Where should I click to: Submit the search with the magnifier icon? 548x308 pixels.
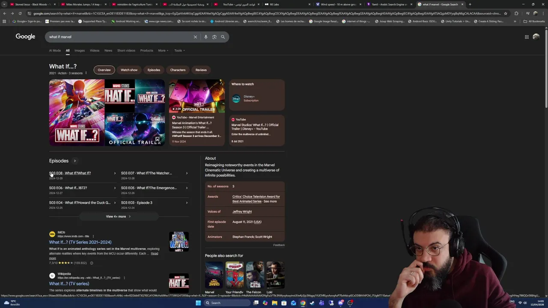pyautogui.click(x=223, y=37)
